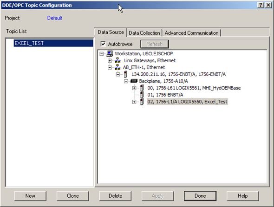Collapse the AB_ETH-1, Ethernet node
This screenshot has height=207, width=274.
point(110,67)
